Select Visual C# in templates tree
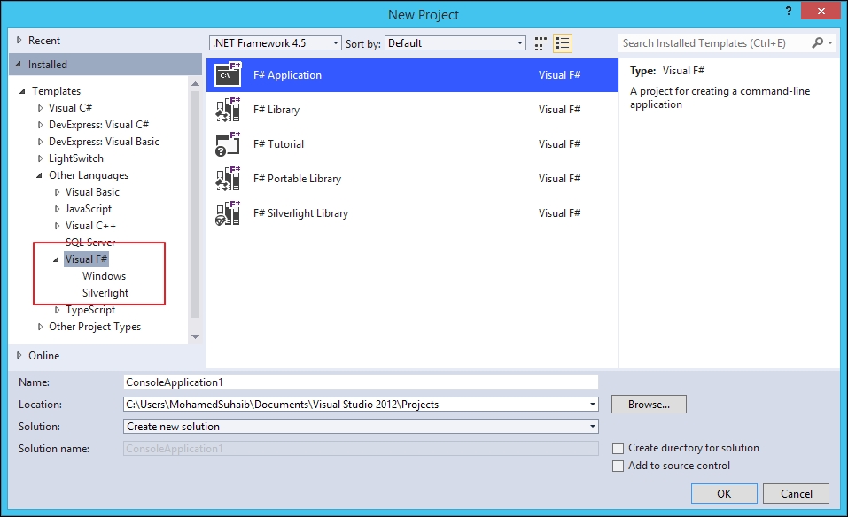 pos(70,107)
